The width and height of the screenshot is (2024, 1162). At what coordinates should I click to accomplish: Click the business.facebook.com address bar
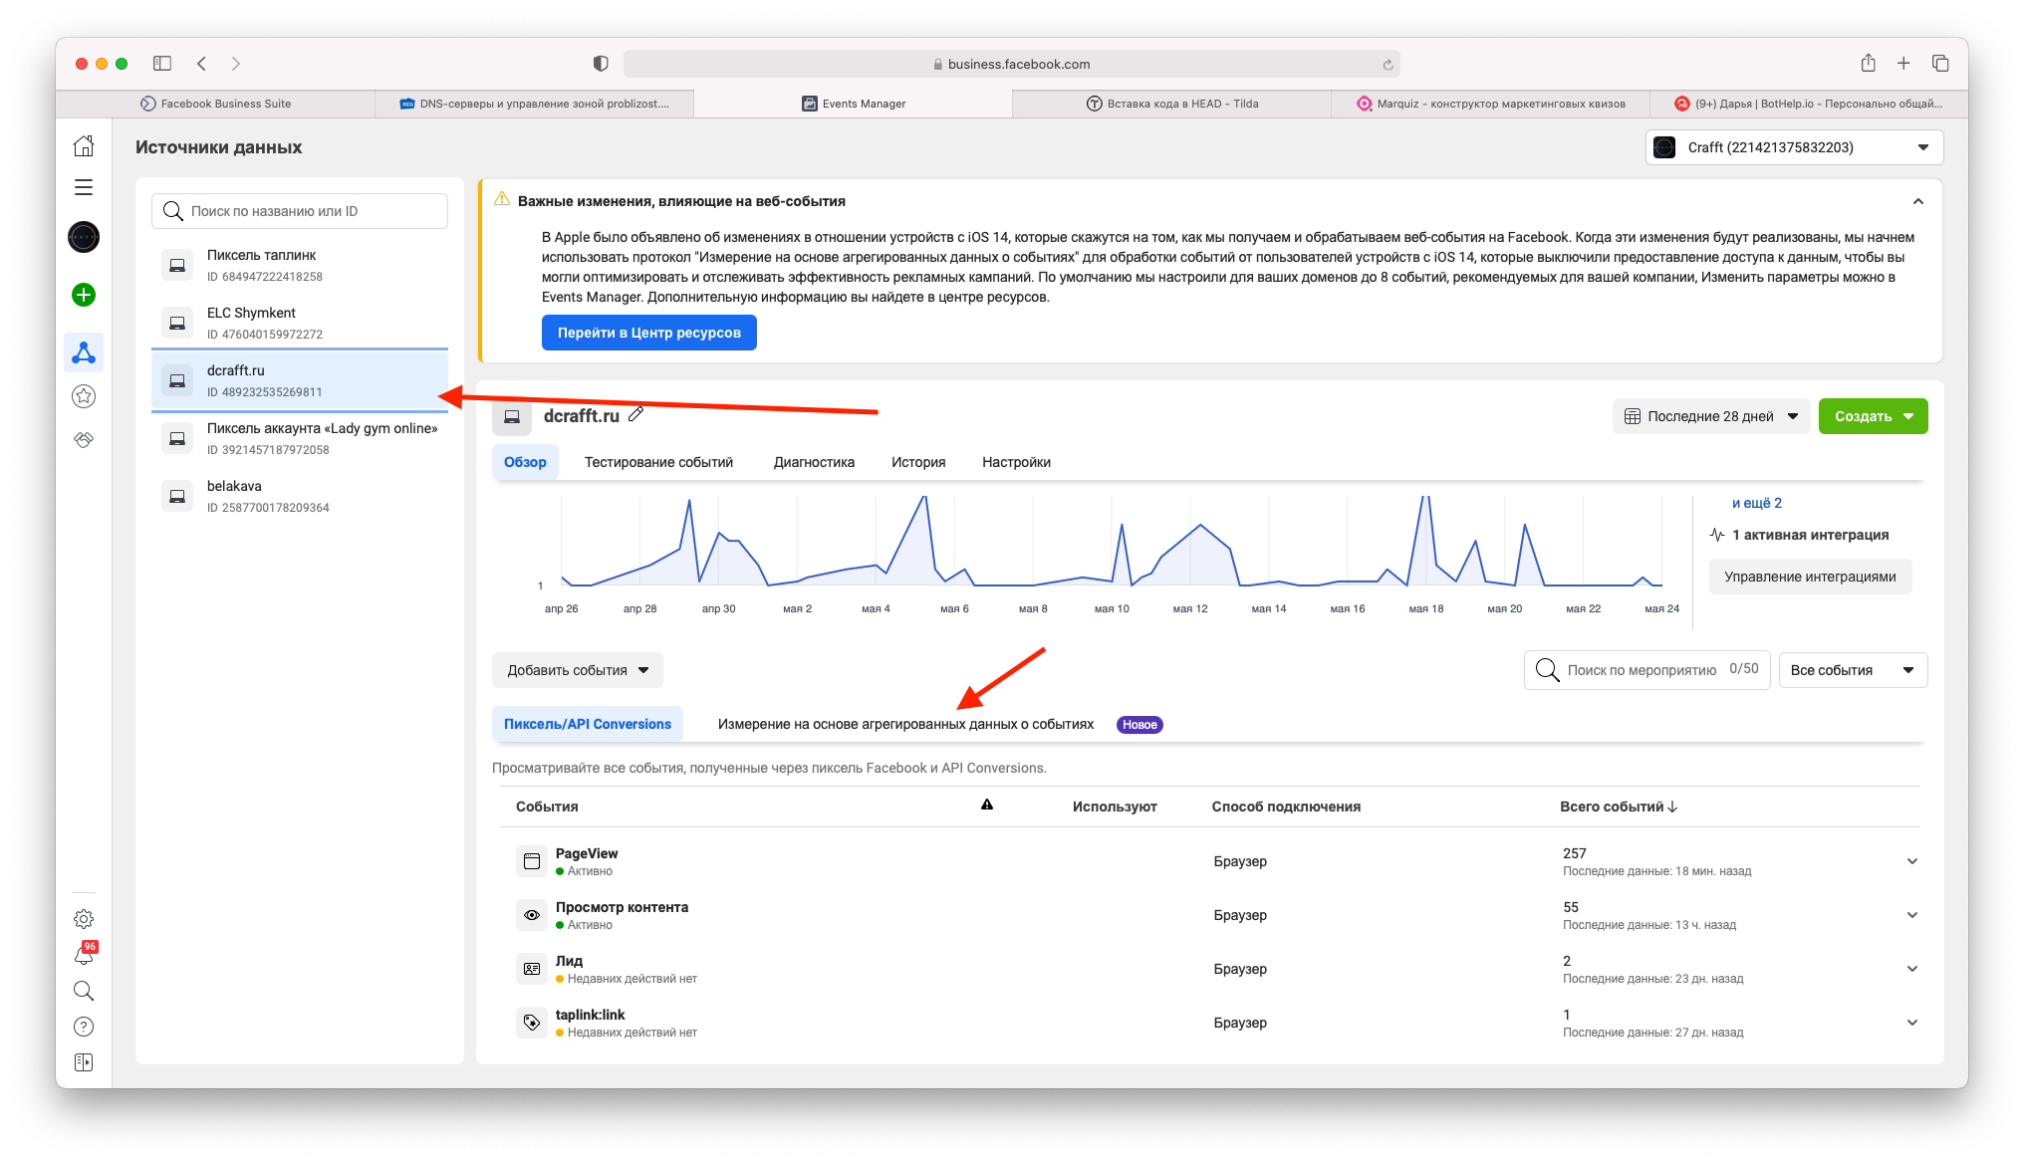1011,64
